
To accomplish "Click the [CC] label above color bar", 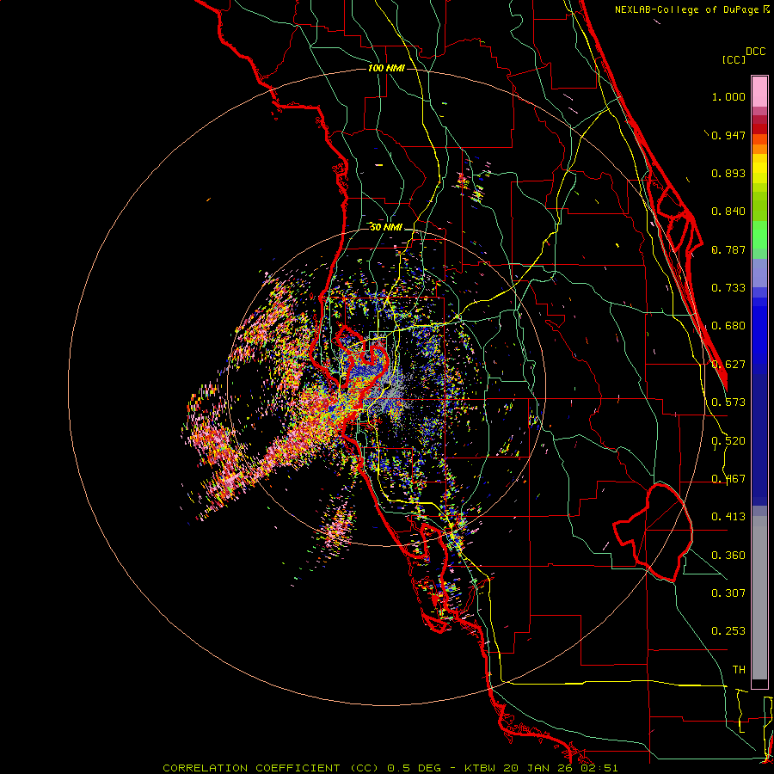I will (734, 59).
